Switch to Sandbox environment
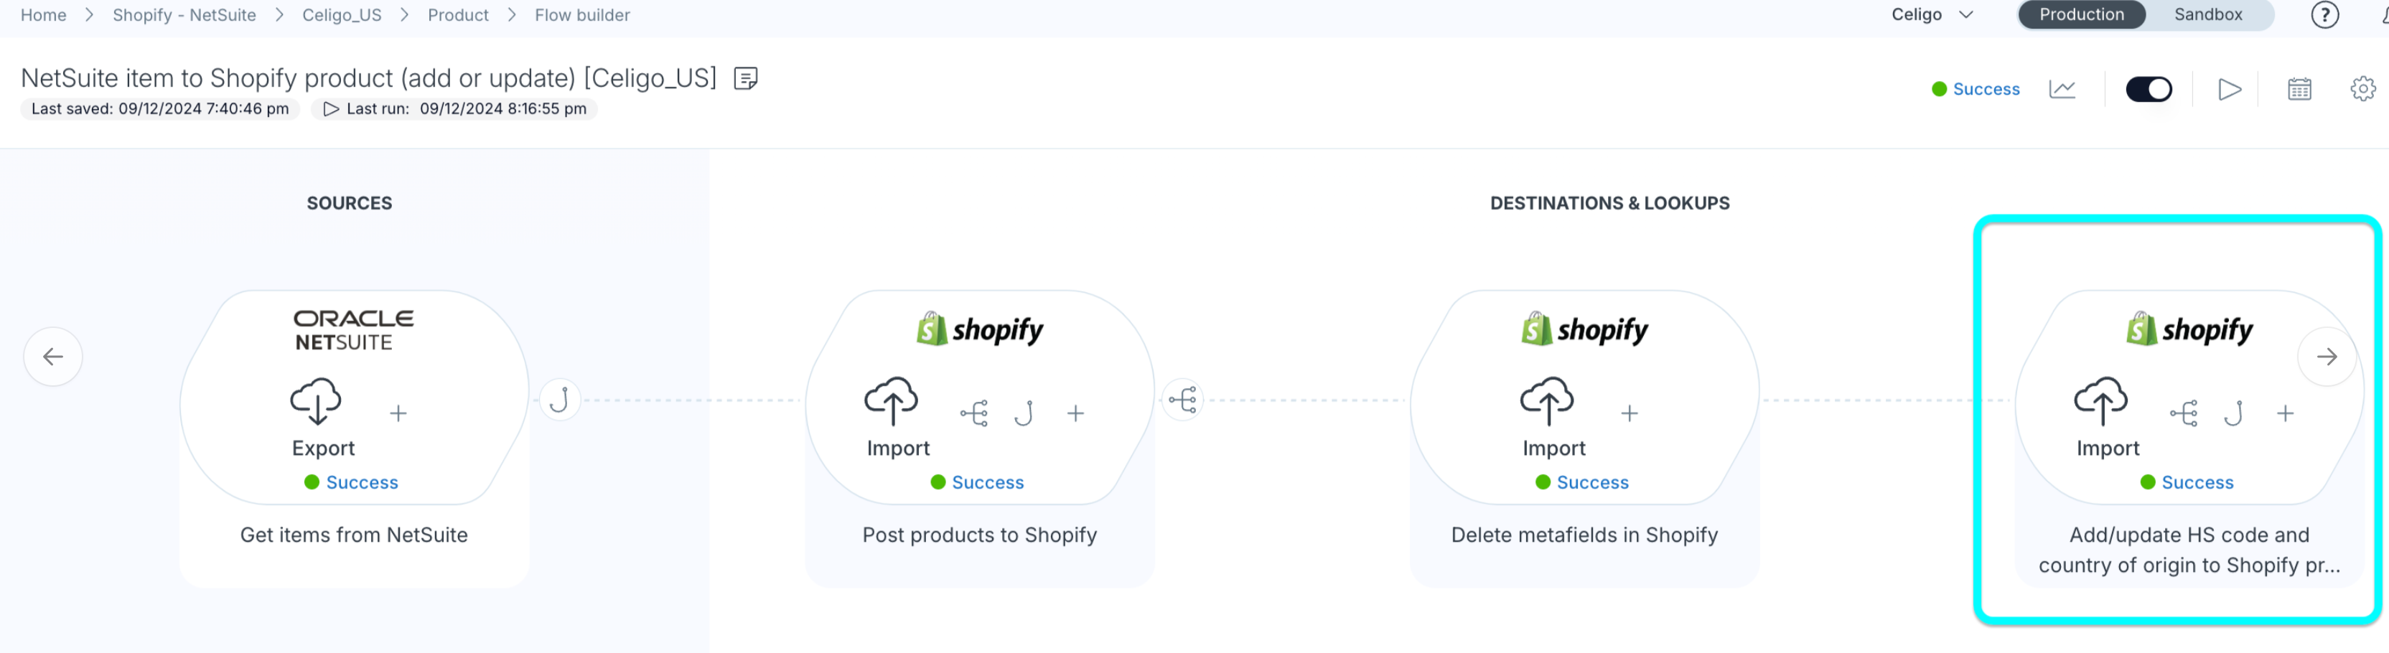Image resolution: width=2389 pixels, height=653 pixels. coord(2207,15)
